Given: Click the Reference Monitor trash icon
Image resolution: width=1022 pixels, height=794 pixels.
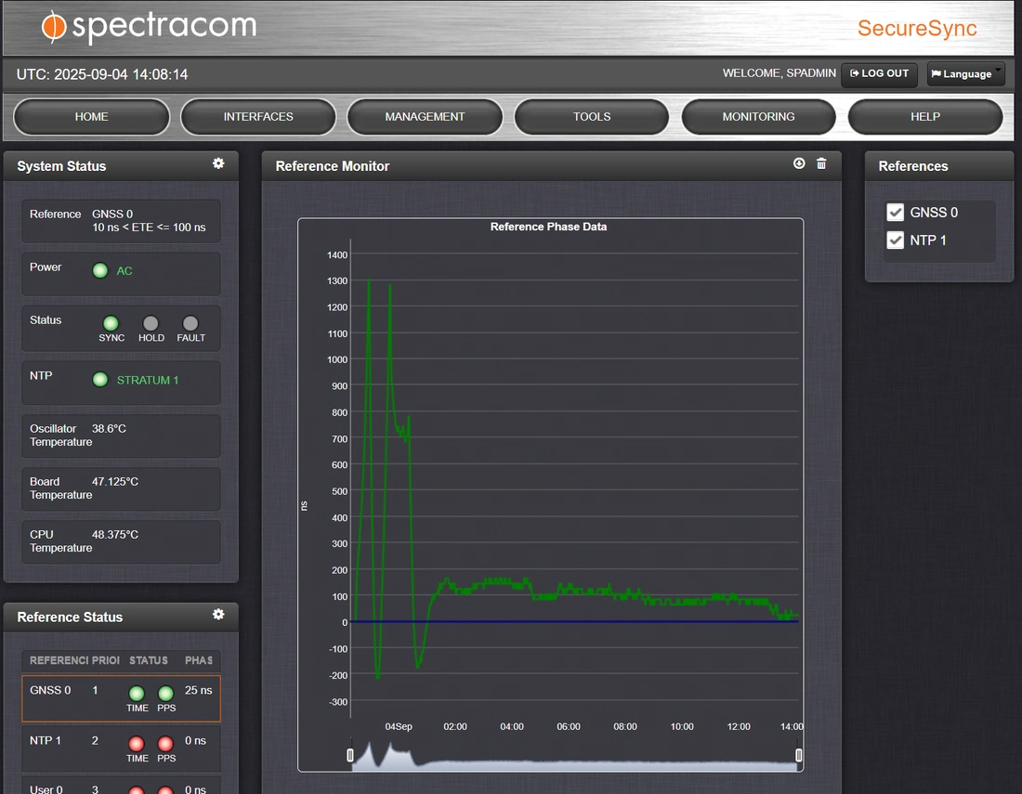Looking at the screenshot, I should click(821, 163).
